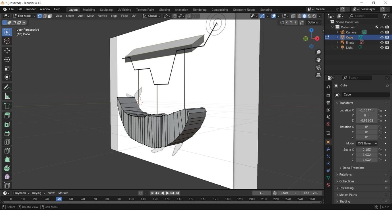Activate the Move tool
The image size is (392, 210).
[x=7, y=51]
